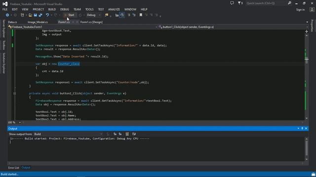Open the HELP menu
The width and height of the screenshot is (316, 177).
pos(144,9)
